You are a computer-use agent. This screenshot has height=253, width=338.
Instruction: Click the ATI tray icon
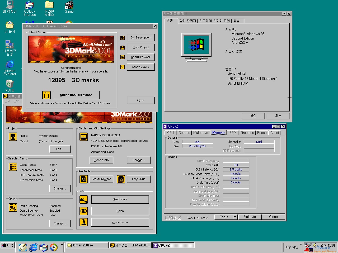[x=307, y=250]
